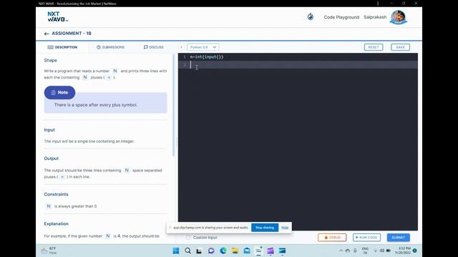Viewport: 458px width, 257px height.
Task: Click empty code line 2 in editor
Action: (298, 65)
